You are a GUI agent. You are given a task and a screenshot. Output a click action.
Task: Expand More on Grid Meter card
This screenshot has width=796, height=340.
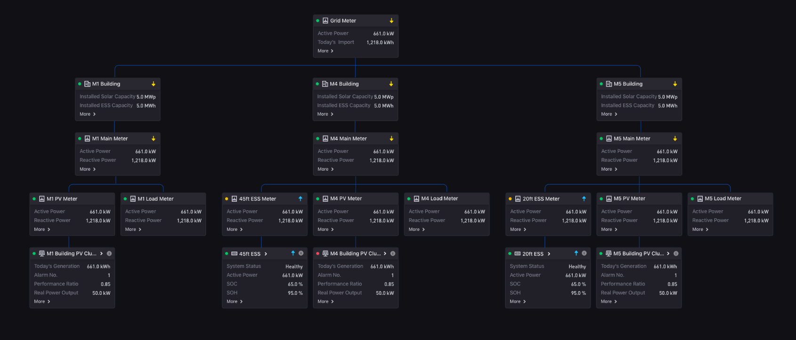[325, 51]
